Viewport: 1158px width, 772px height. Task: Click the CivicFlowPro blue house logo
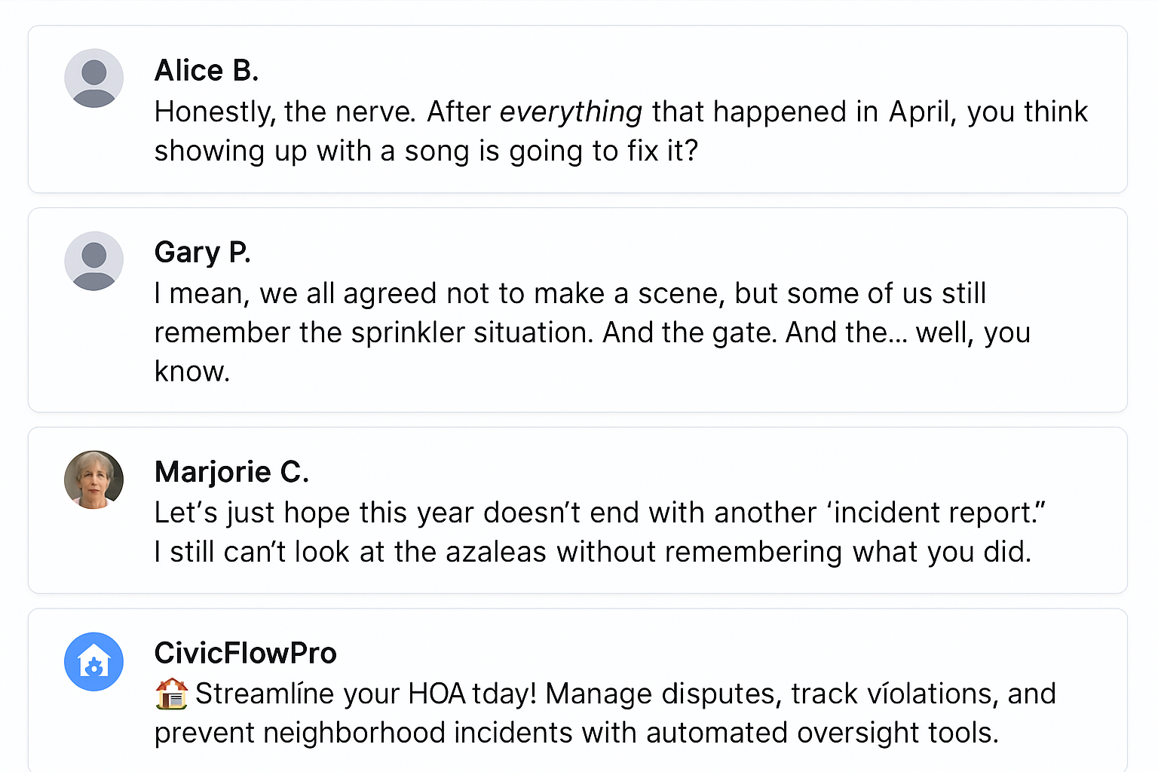[x=93, y=661]
